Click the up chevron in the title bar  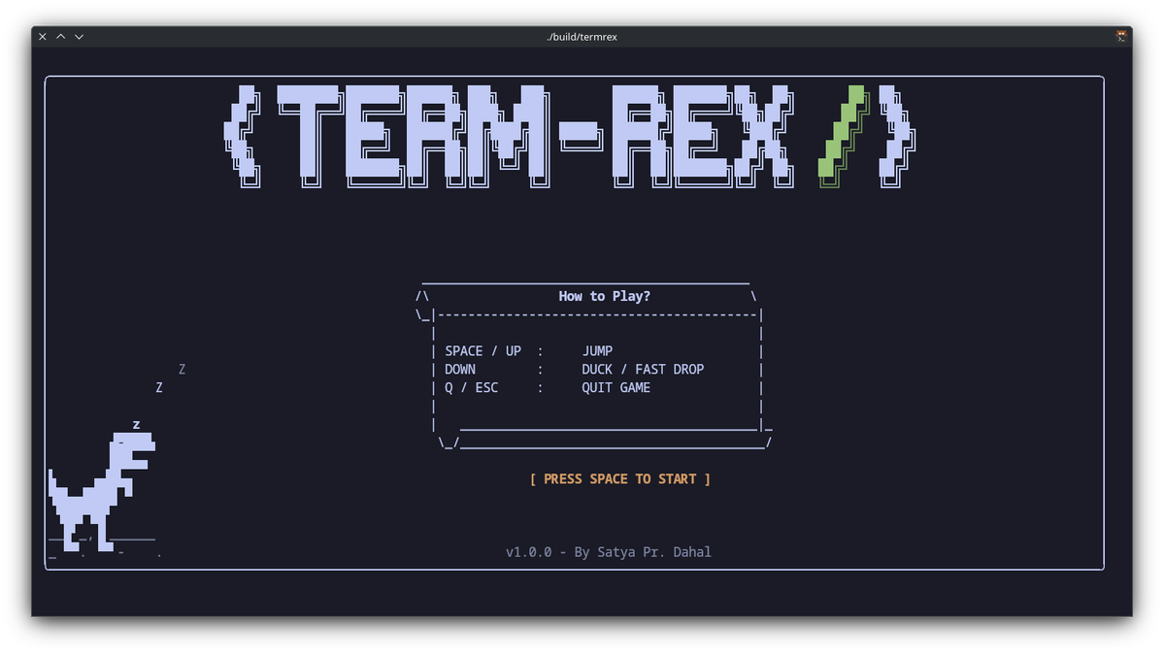pos(60,36)
